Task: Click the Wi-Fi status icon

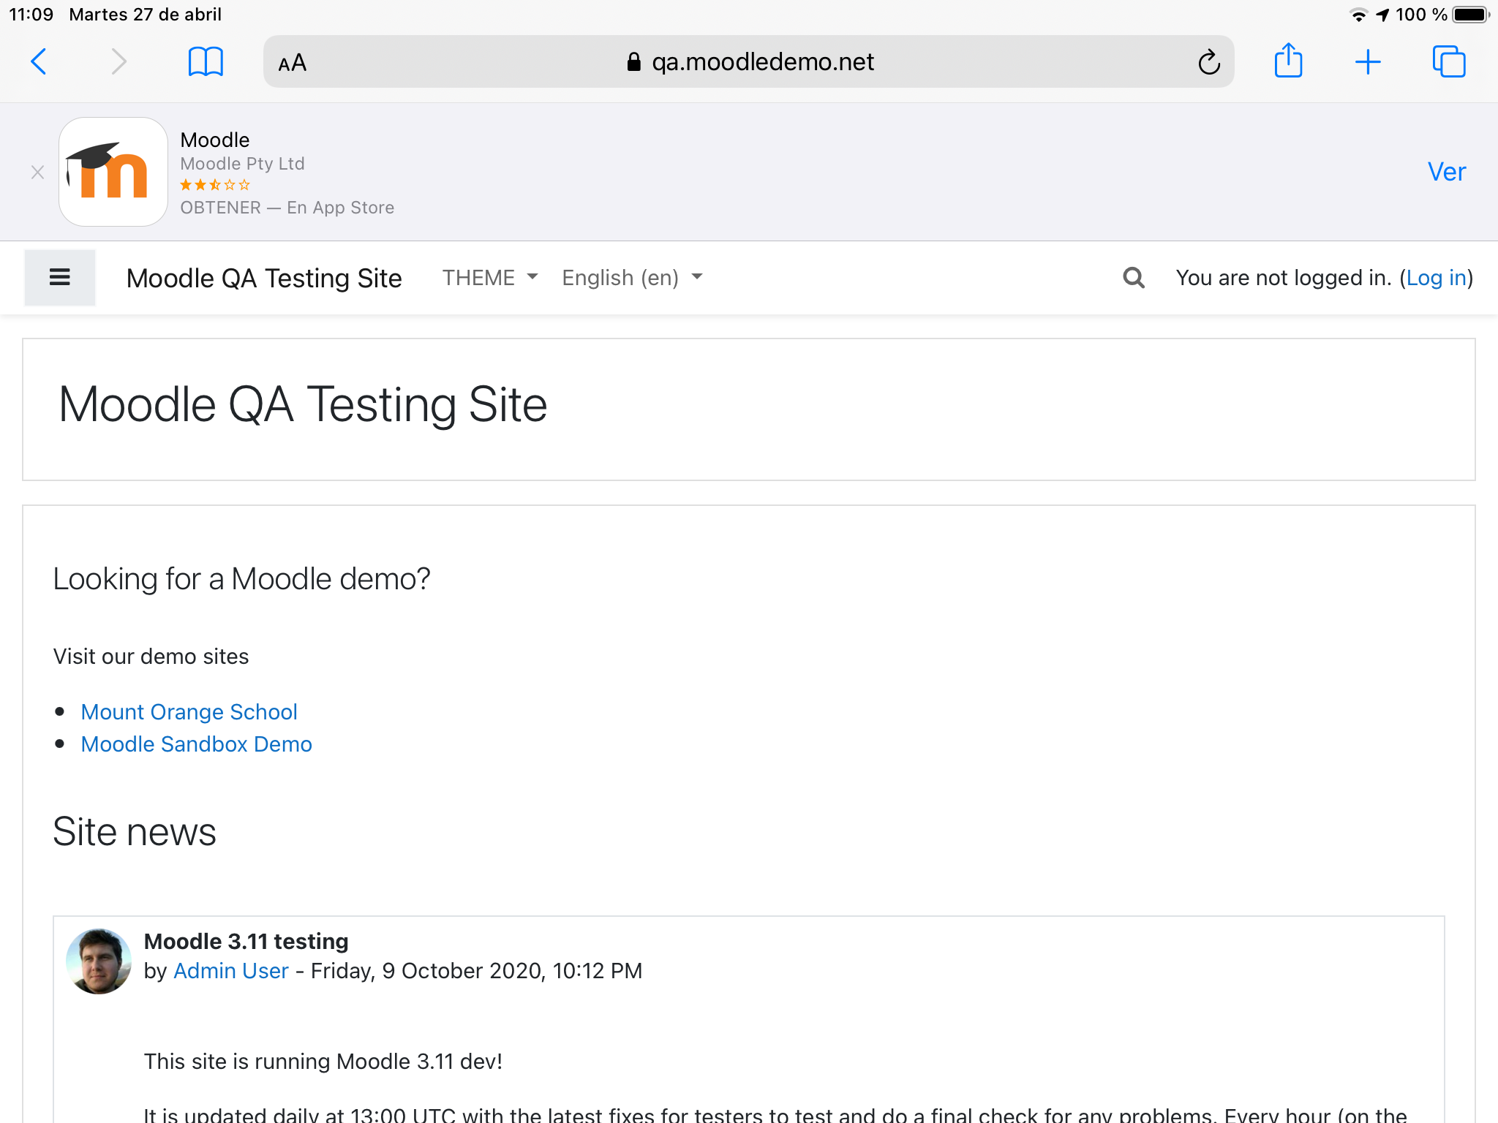Action: pos(1358,15)
